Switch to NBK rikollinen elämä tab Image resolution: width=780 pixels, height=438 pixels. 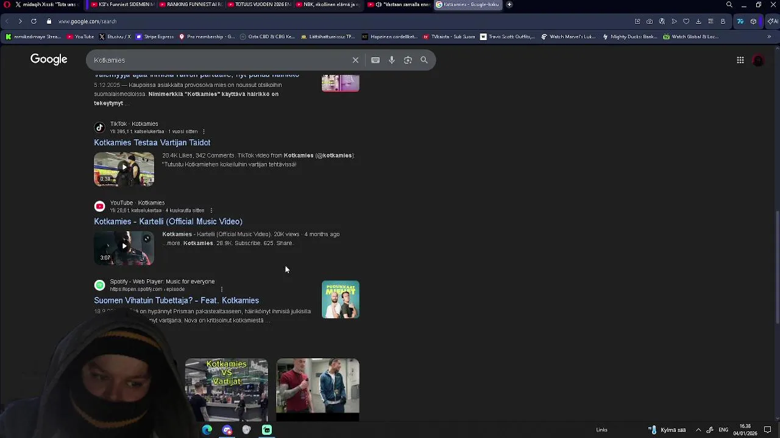328,4
